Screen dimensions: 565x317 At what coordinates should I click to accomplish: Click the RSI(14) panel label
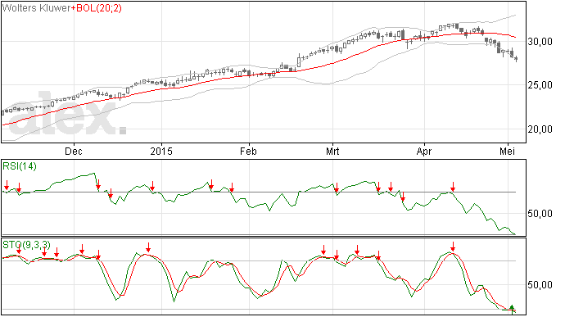click(20, 166)
